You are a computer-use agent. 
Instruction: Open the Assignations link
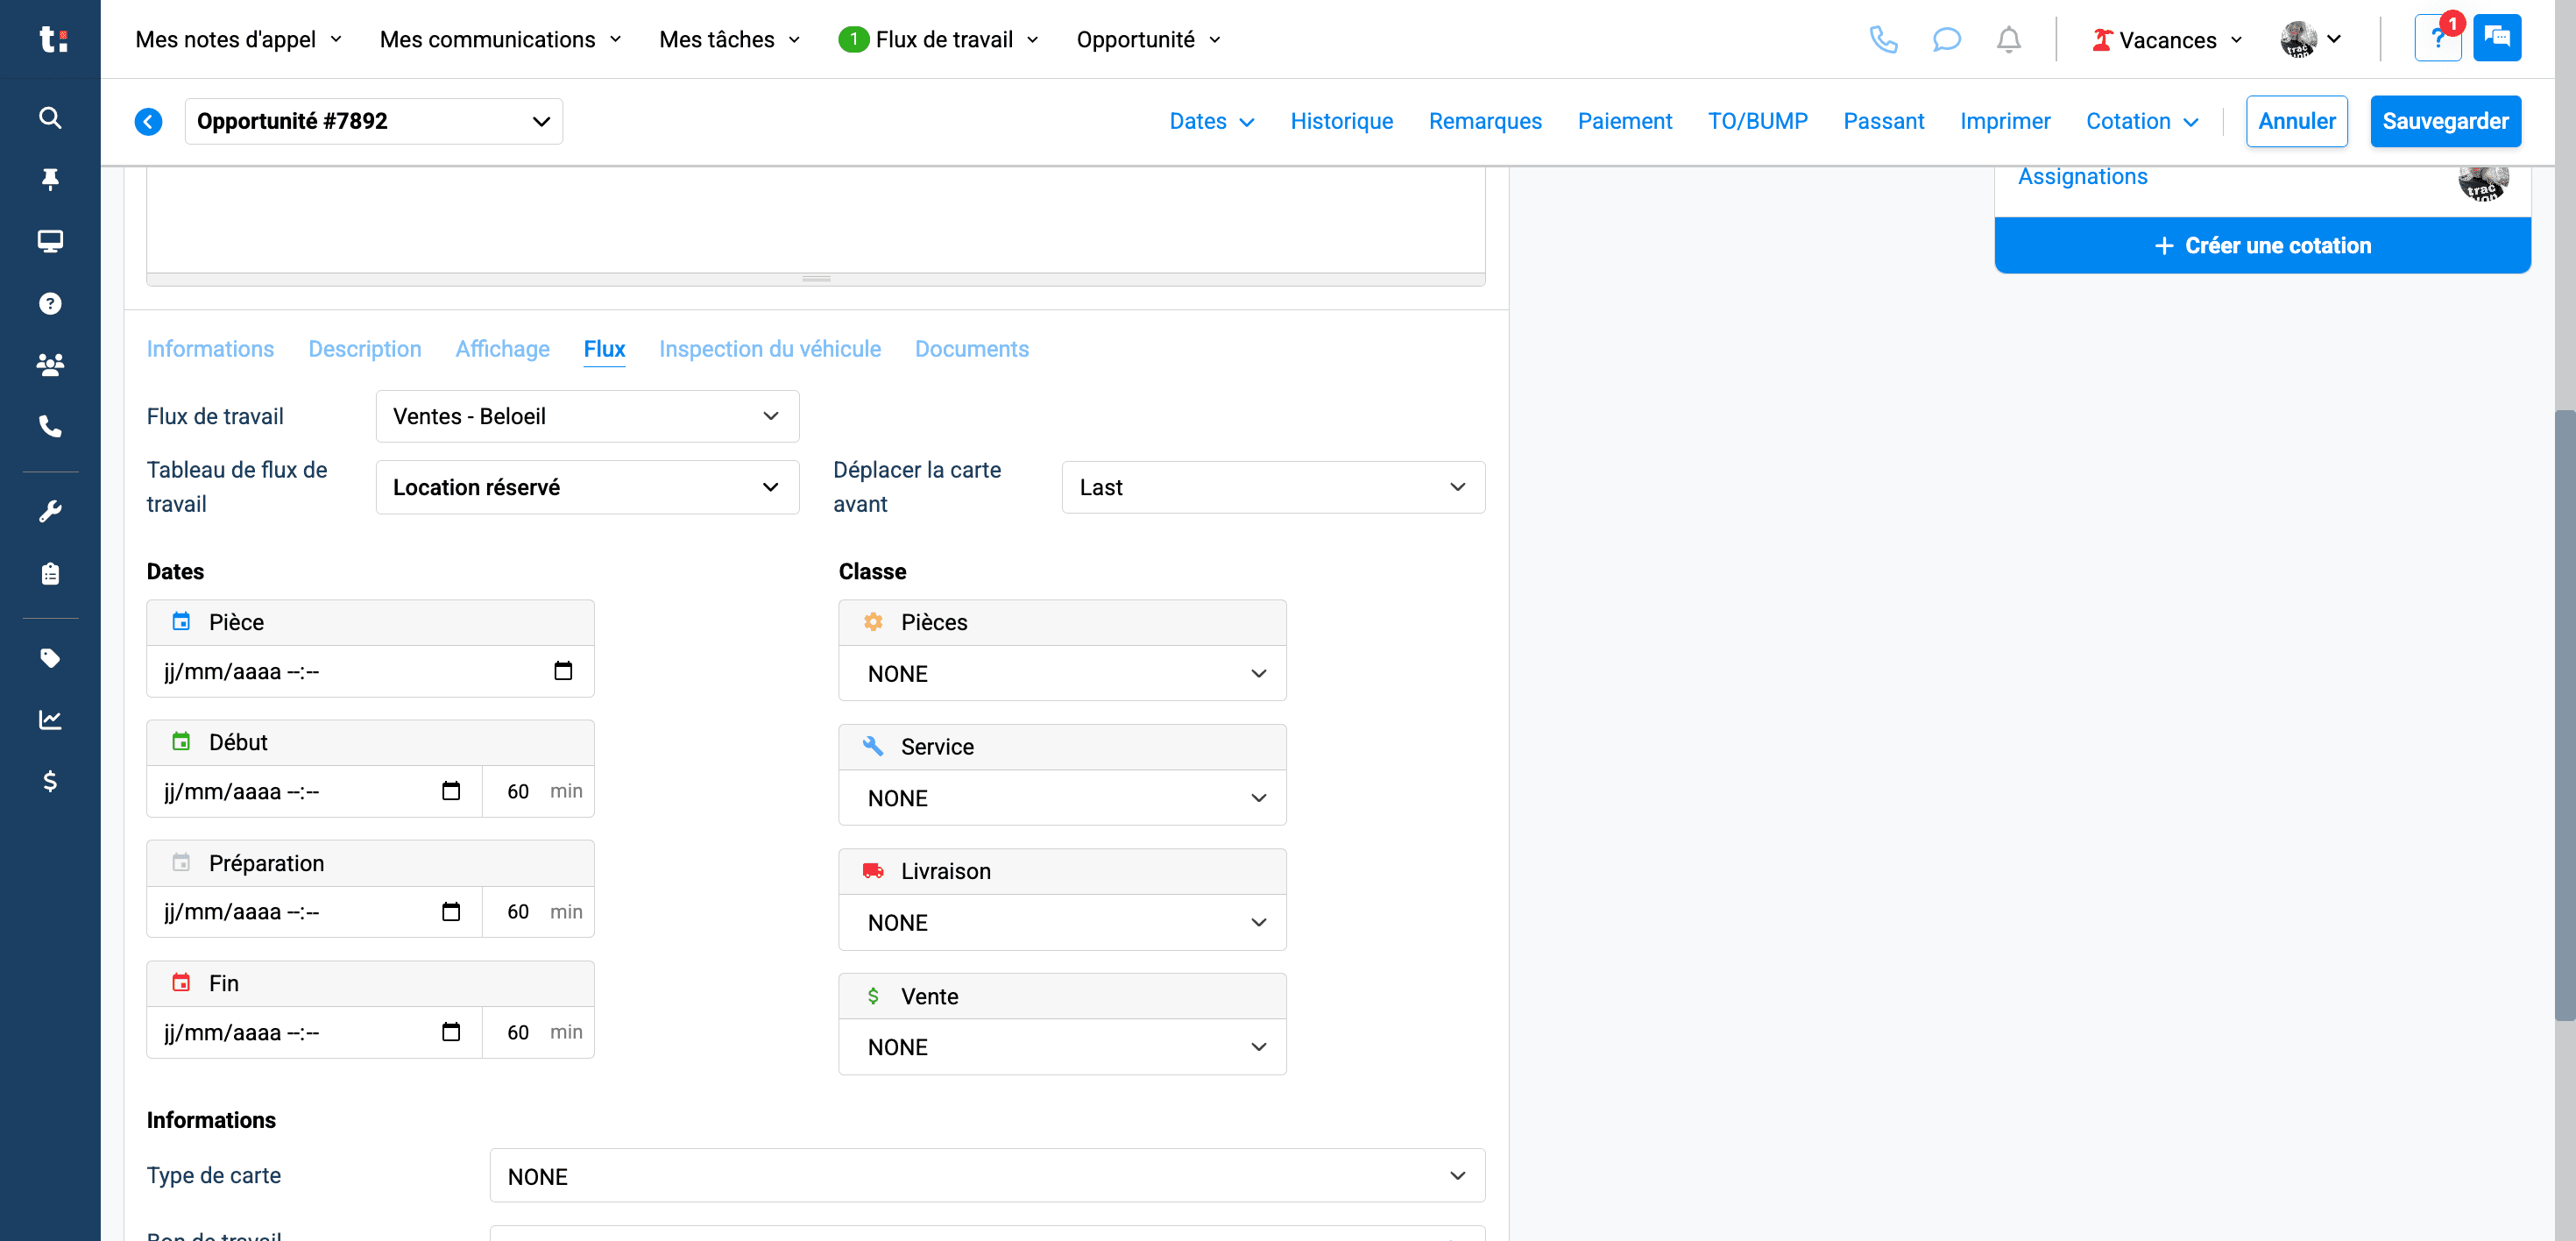tap(2082, 176)
